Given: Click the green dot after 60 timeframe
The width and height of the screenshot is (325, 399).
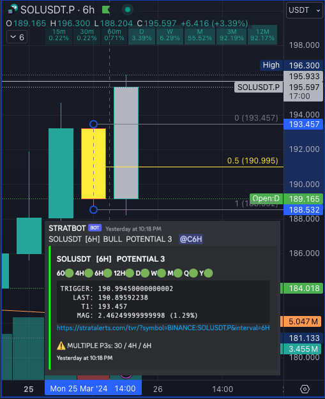Looking at the screenshot, I should click(69, 273).
